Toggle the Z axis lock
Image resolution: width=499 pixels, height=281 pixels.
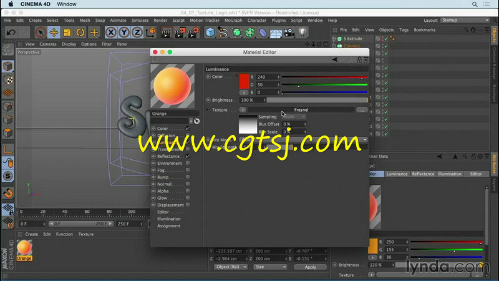pos(137,32)
